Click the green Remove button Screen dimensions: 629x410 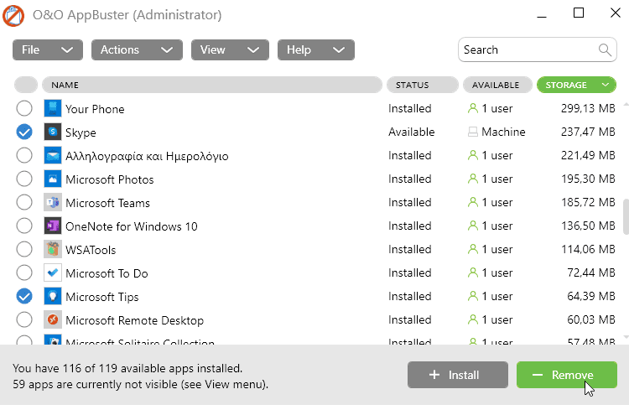point(567,375)
